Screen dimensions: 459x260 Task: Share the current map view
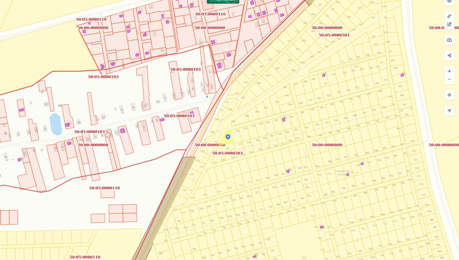tap(449, 56)
